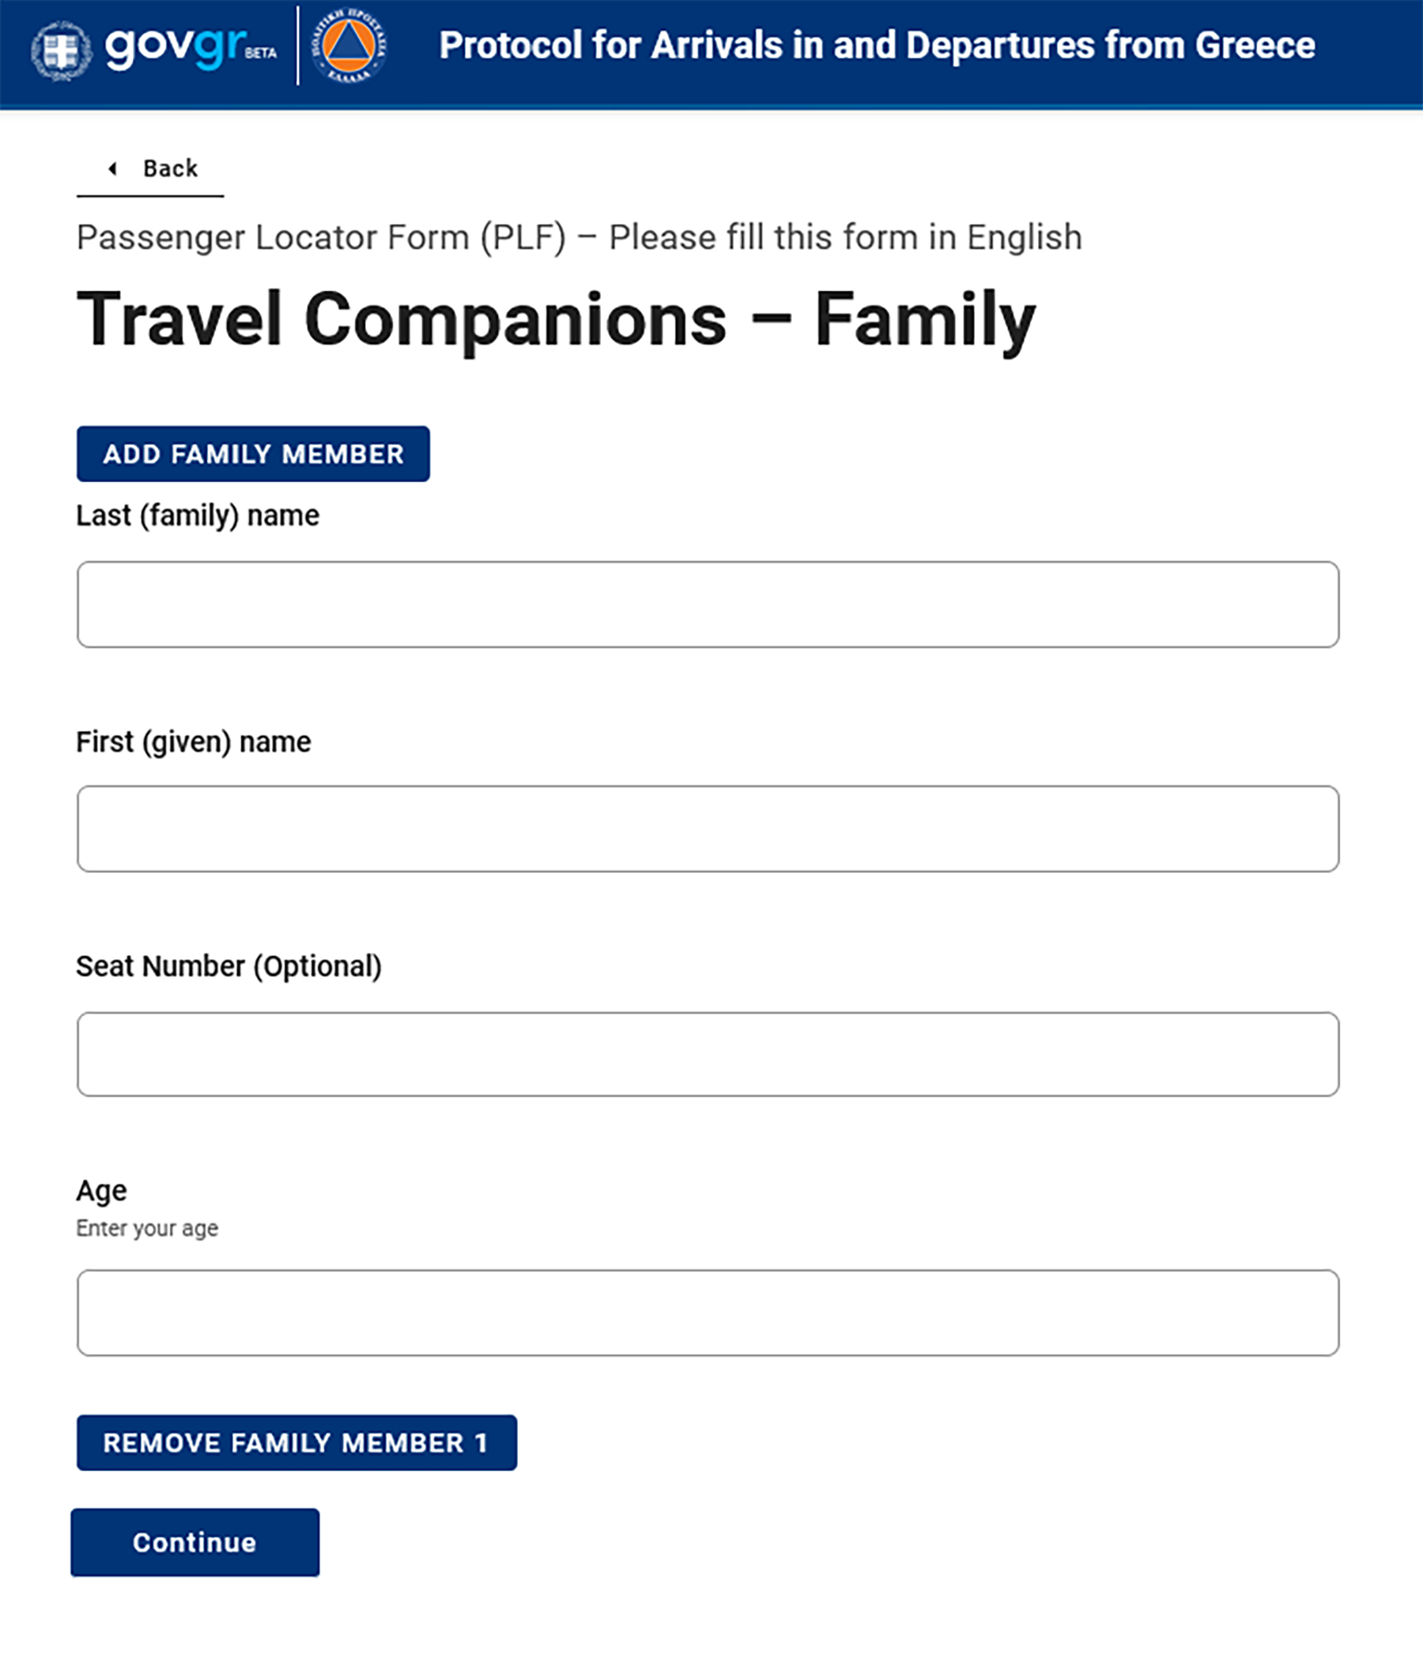This screenshot has height=1662, width=1423.
Task: Click the Travel Companions – Family heading
Action: pyautogui.click(x=556, y=320)
